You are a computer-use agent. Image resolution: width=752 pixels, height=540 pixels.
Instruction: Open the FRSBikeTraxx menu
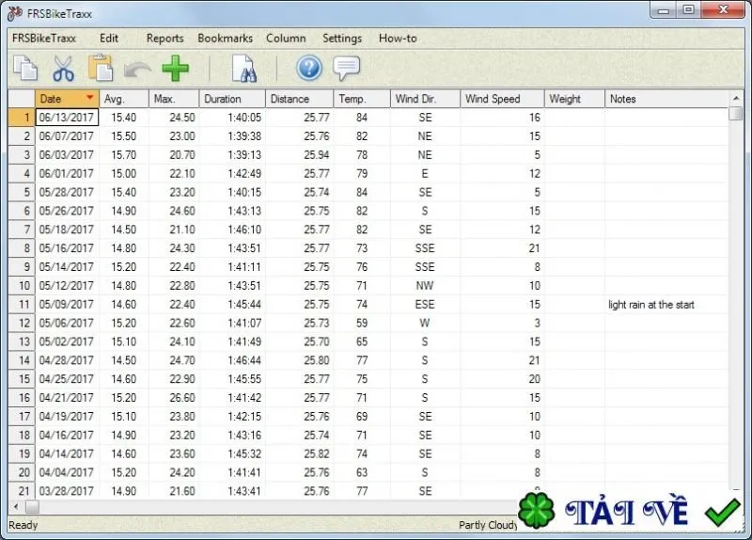point(43,39)
